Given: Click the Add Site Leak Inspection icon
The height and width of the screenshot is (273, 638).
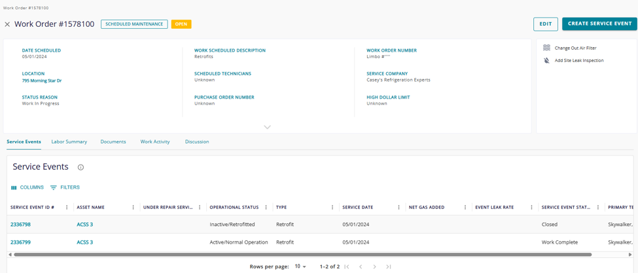Looking at the screenshot, I should tap(546, 60).
